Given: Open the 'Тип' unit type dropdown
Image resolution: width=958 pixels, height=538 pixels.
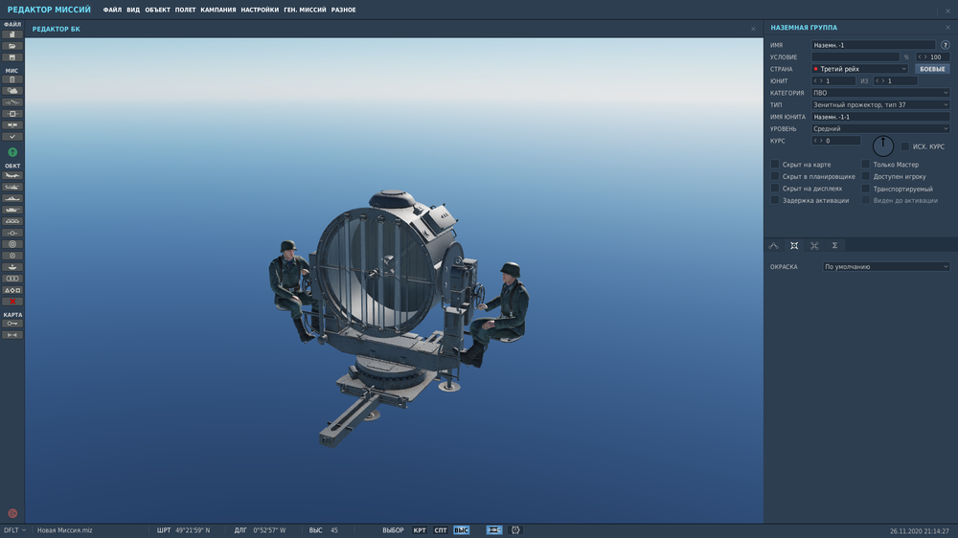Looking at the screenshot, I should point(879,104).
